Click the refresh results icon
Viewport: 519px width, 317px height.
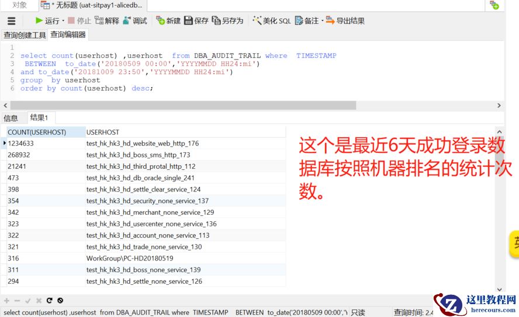pyautogui.click(x=49, y=301)
